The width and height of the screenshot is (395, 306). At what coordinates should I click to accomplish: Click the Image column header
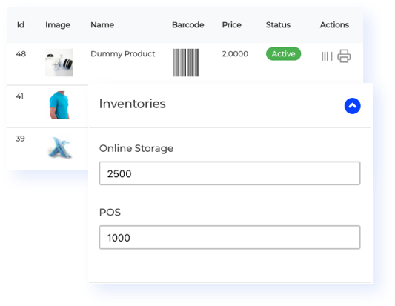58,25
